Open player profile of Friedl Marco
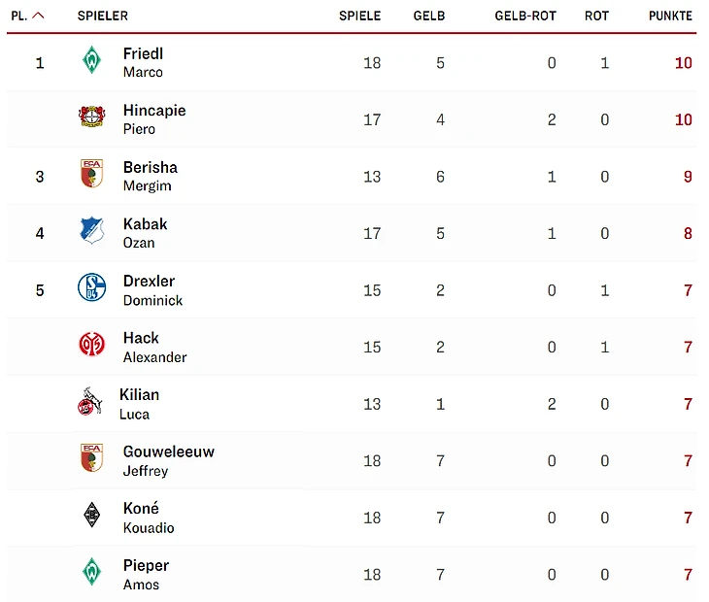The width and height of the screenshot is (709, 602). pyautogui.click(x=143, y=62)
